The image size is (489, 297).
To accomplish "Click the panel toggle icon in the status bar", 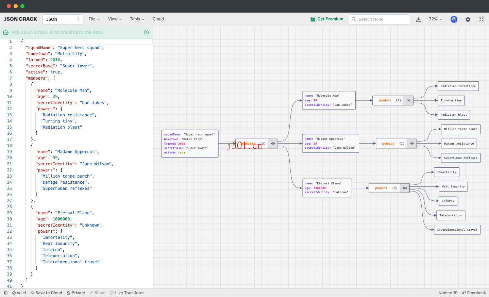I will tap(5, 293).
